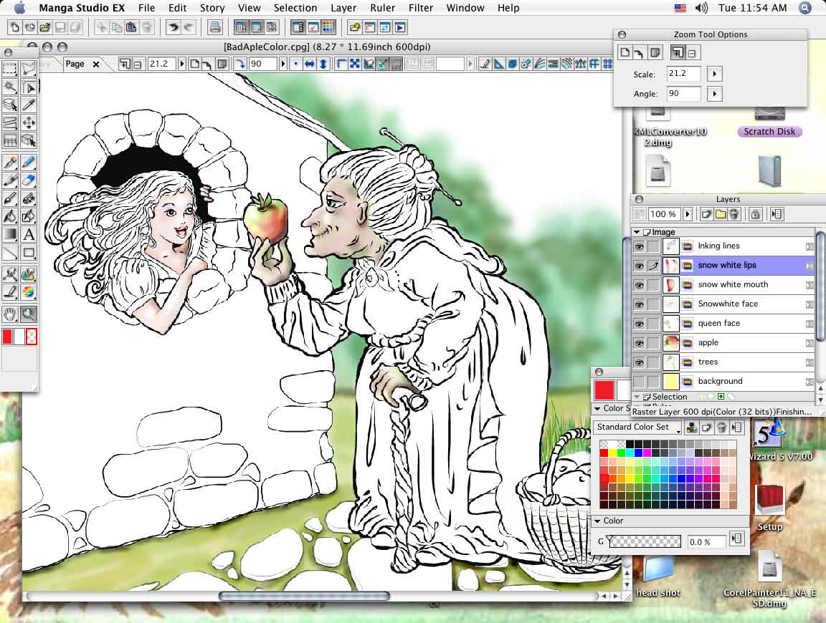
Task: Open the File menu
Action: click(146, 8)
